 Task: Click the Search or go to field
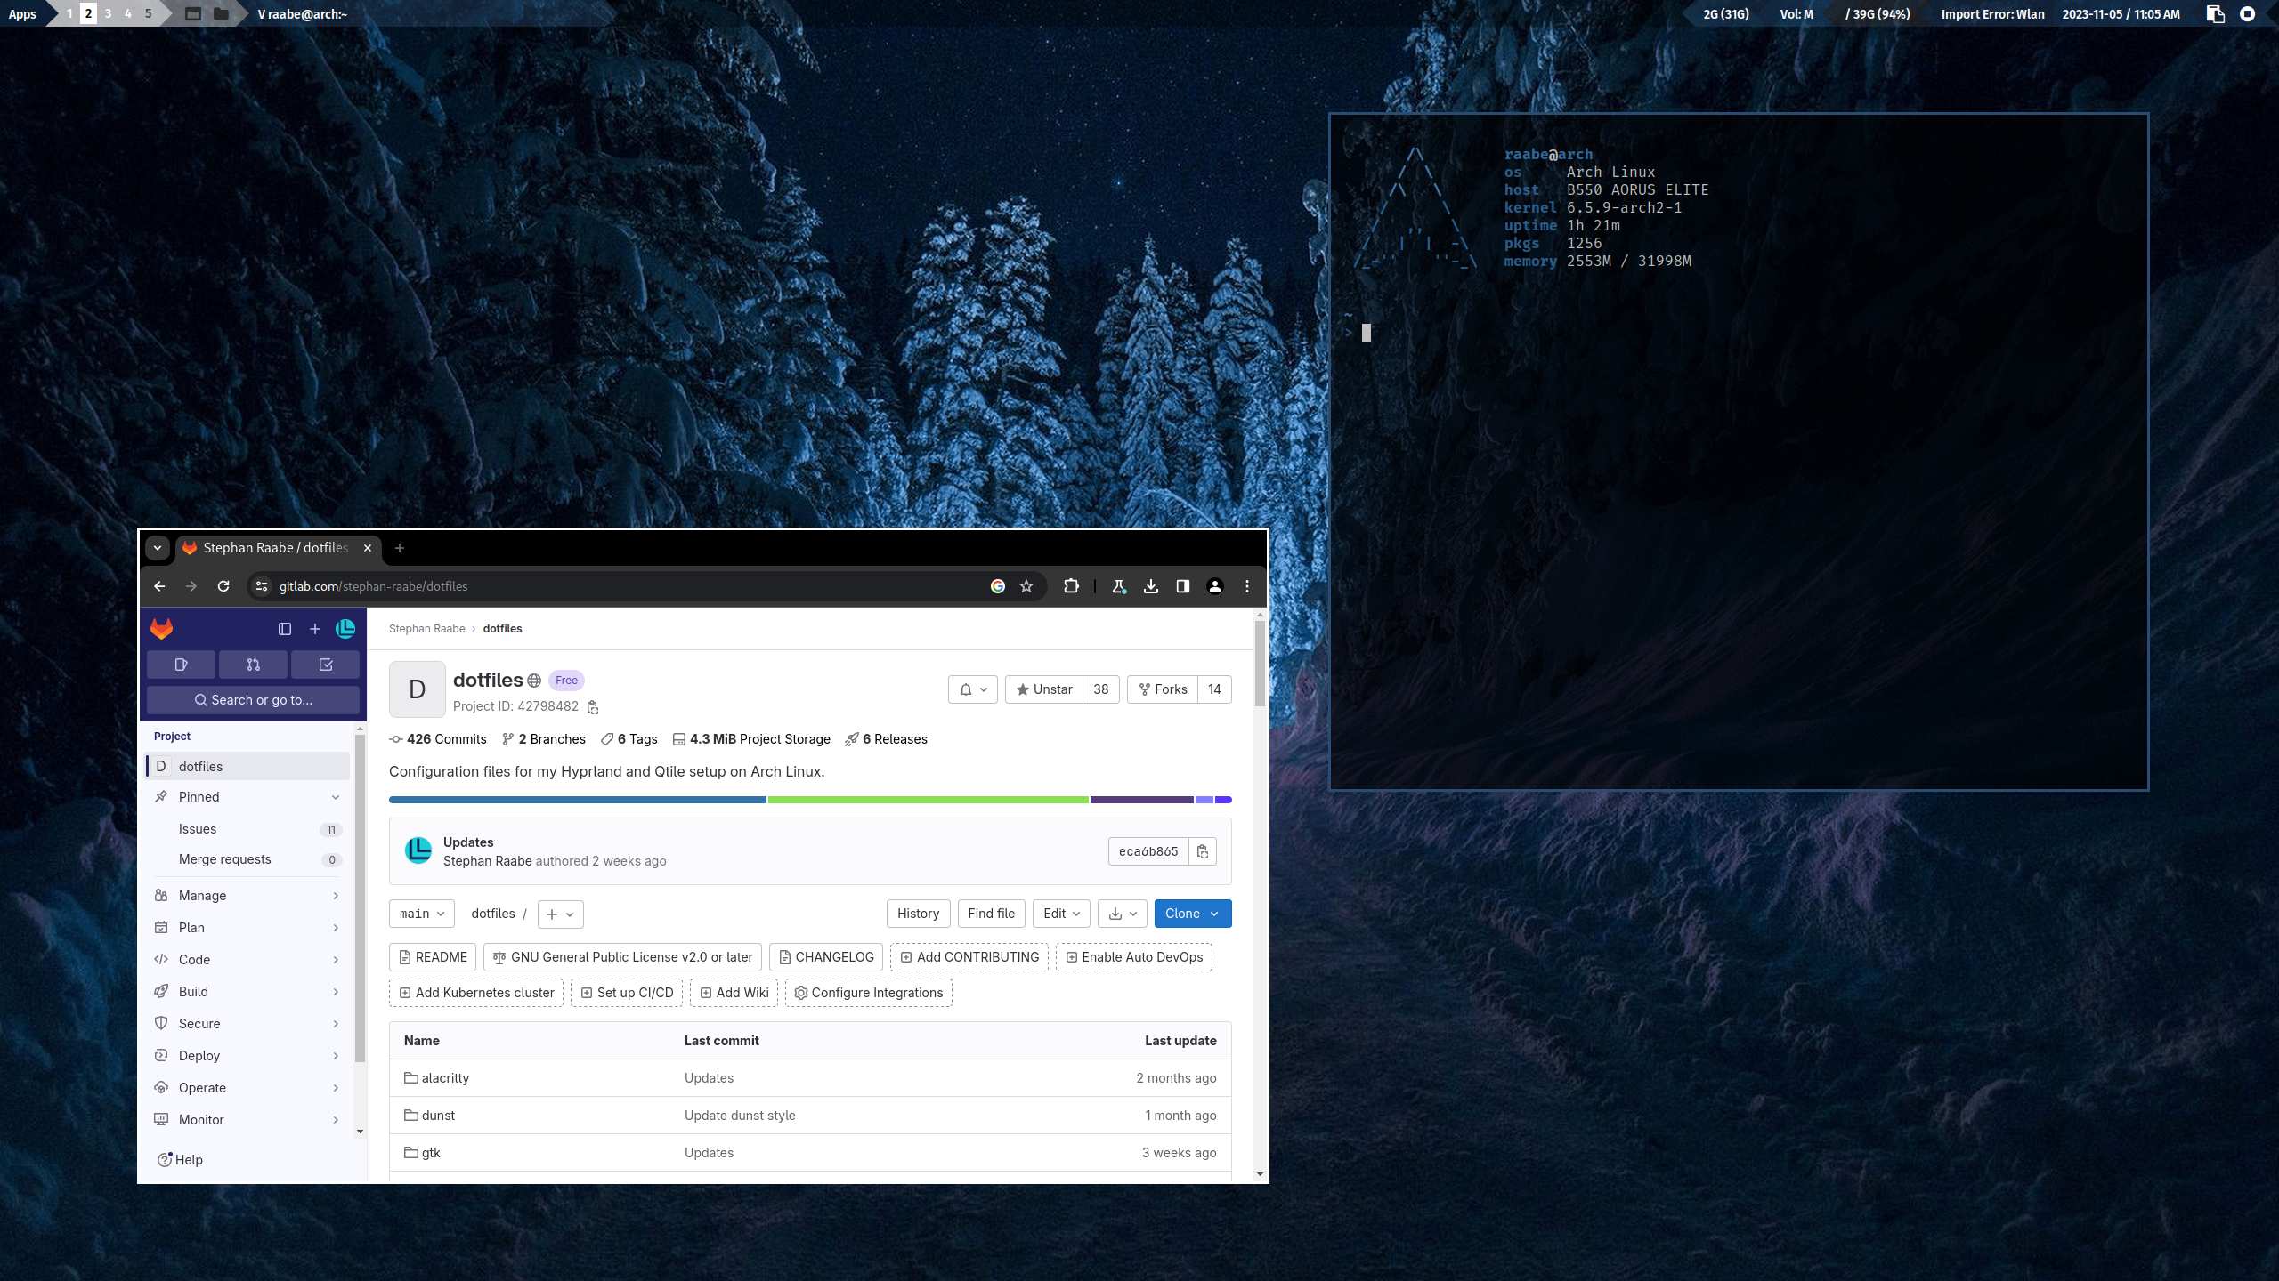coord(253,700)
